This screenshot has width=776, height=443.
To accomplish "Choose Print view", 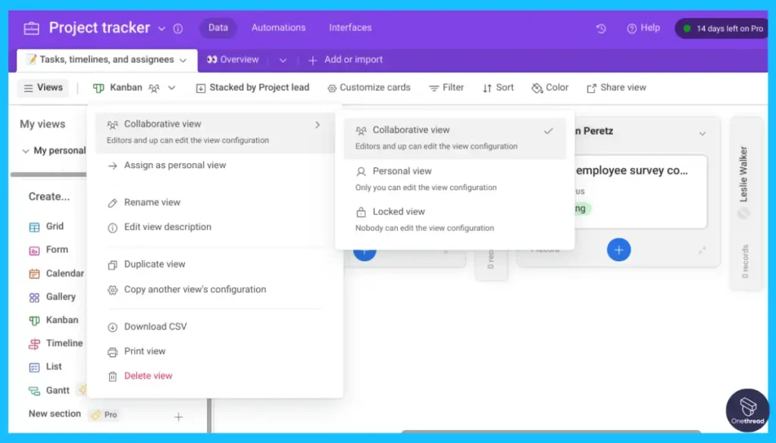I will click(136, 351).
